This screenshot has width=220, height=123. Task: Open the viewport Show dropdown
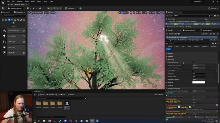[53, 13]
